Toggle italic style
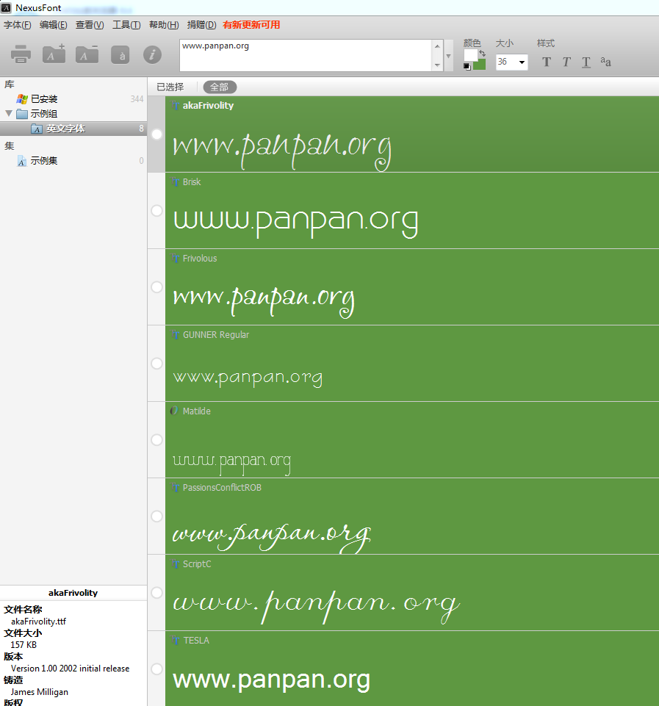 point(566,62)
